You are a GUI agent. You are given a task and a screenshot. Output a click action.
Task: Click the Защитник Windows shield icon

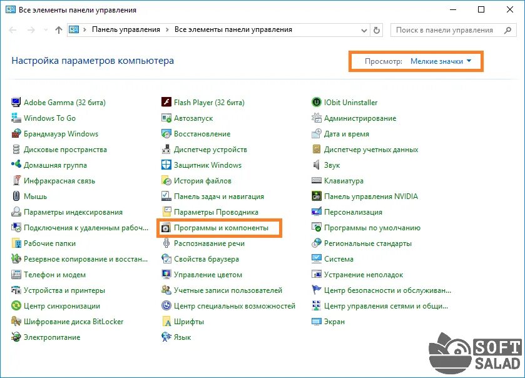pyautogui.click(x=166, y=165)
